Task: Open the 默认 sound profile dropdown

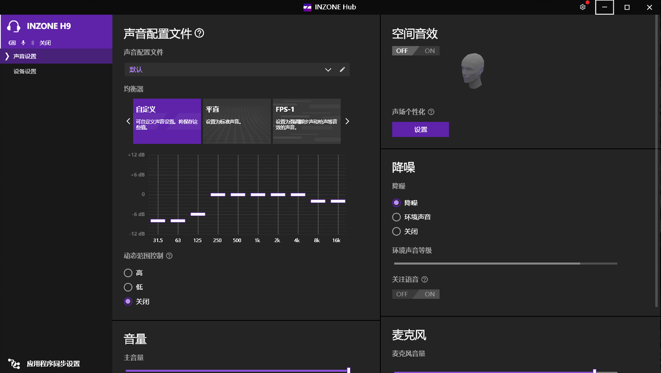Action: point(237,69)
